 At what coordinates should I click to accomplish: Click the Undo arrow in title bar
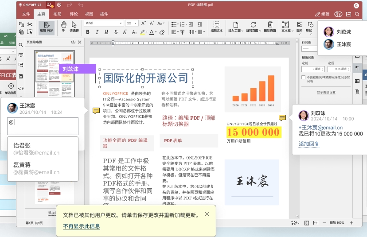(81, 5)
